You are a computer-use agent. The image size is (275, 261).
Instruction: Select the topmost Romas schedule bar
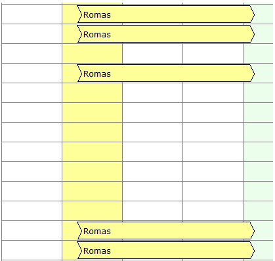tap(166, 14)
